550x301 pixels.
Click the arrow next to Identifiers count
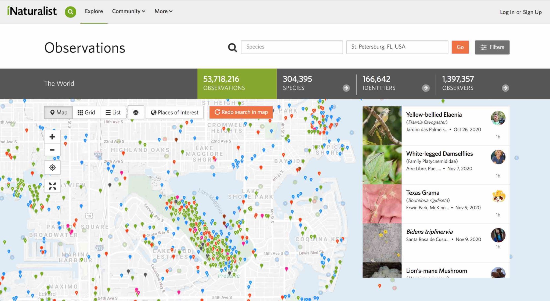pyautogui.click(x=426, y=88)
